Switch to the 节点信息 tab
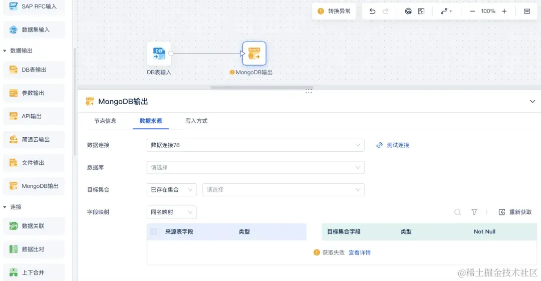Image resolution: width=541 pixels, height=281 pixels. pos(105,121)
